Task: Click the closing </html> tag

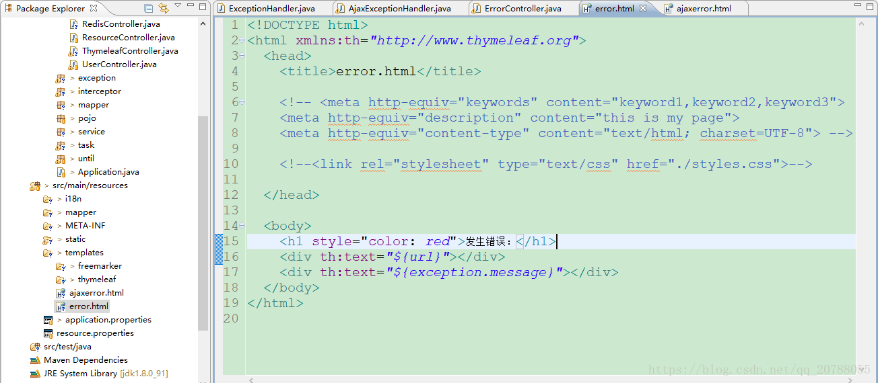Action: [275, 303]
